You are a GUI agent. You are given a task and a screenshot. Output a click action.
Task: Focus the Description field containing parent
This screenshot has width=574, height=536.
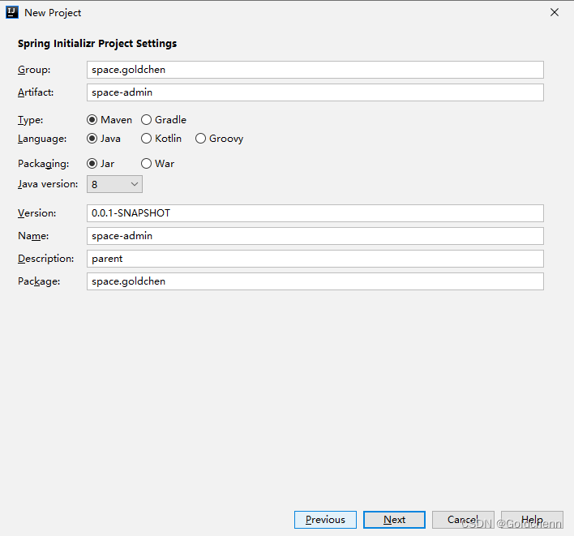point(315,259)
